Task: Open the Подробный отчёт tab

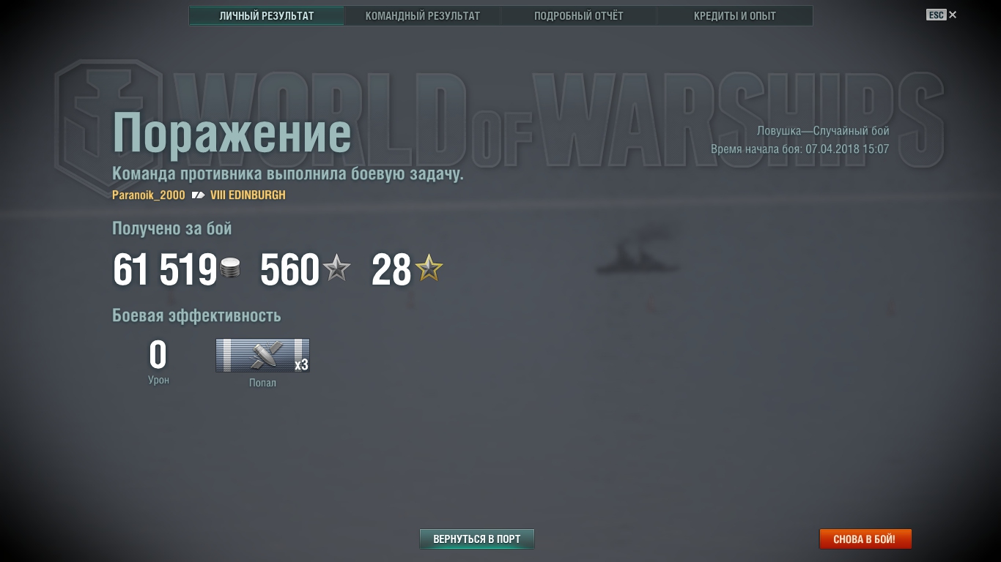Action: (579, 15)
